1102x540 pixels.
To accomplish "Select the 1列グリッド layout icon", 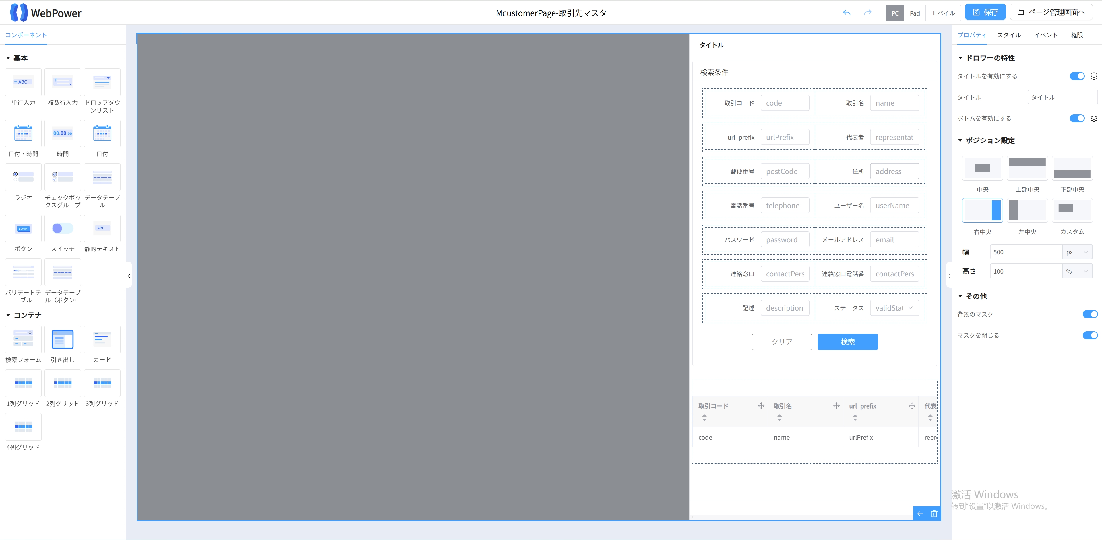I will [23, 383].
